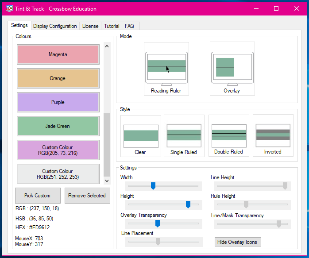Click the MouseY: 317 readout
This screenshot has height=258, width=309.
(29, 244)
